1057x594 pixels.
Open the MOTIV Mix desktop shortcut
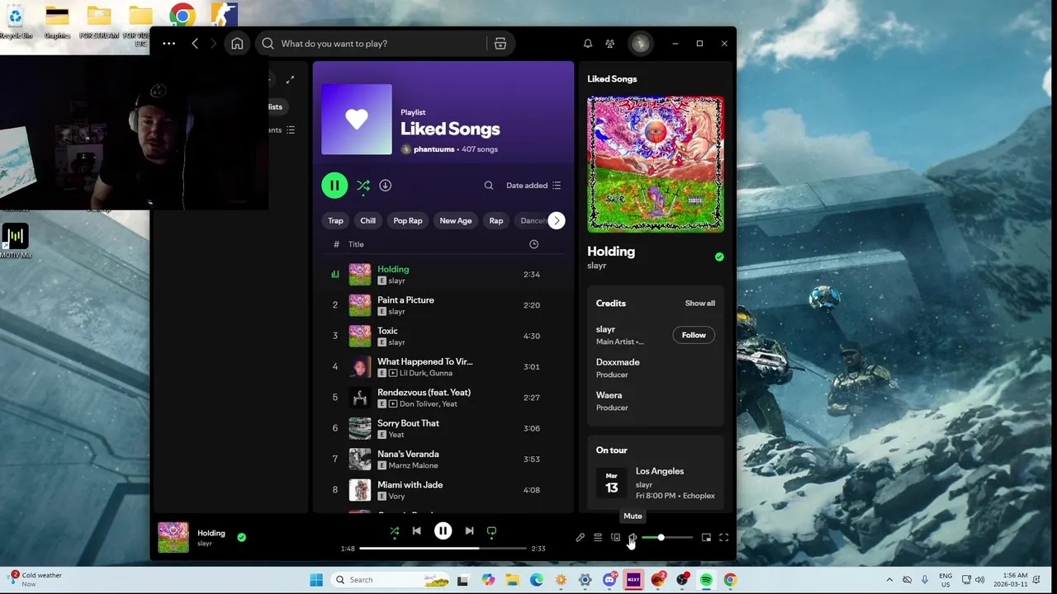(15, 241)
